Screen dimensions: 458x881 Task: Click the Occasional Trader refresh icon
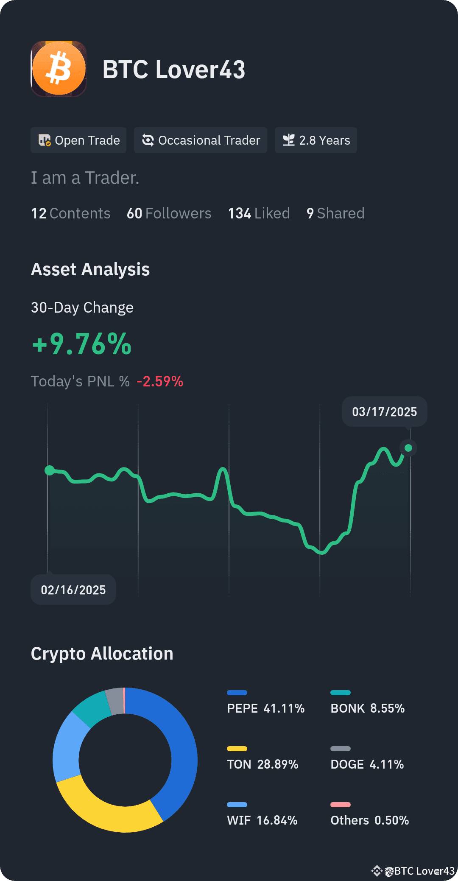[x=148, y=140]
